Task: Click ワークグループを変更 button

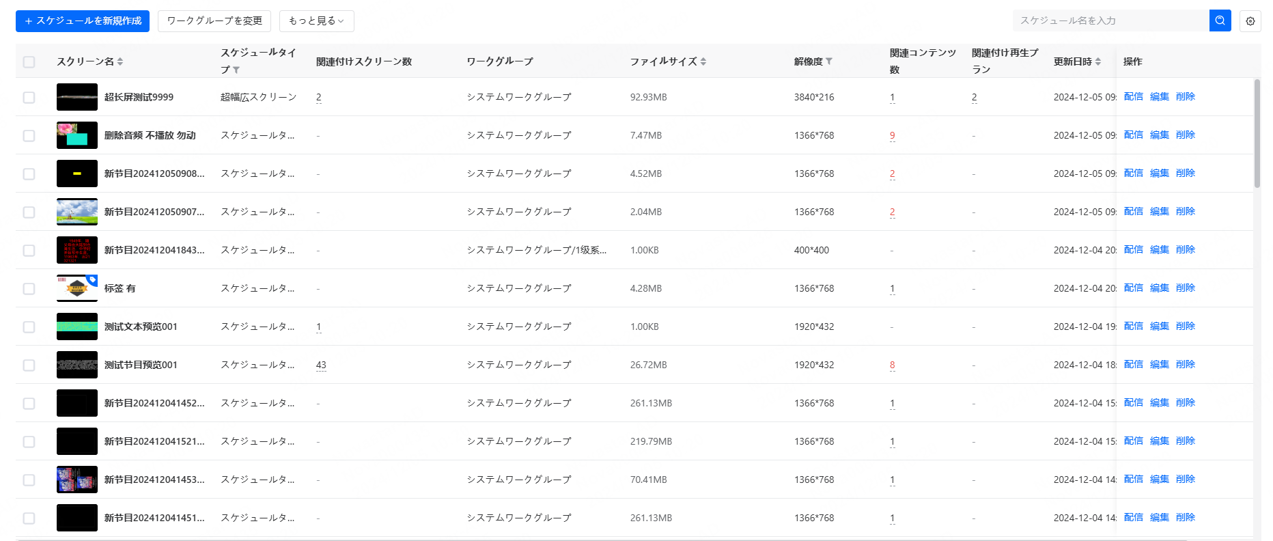Action: [x=214, y=21]
